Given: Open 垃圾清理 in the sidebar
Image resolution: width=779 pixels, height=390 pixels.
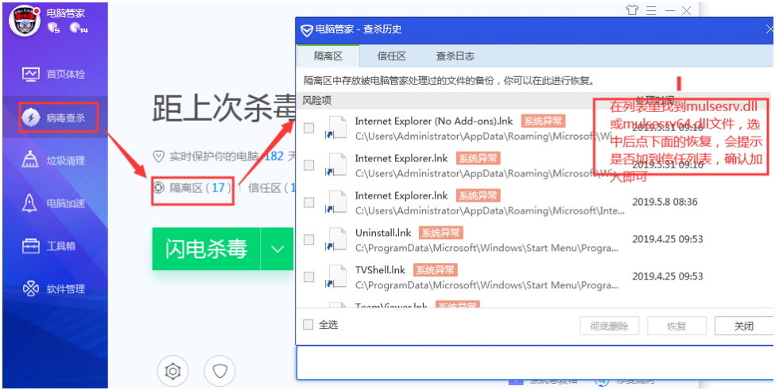Looking at the screenshot, I should [x=54, y=160].
